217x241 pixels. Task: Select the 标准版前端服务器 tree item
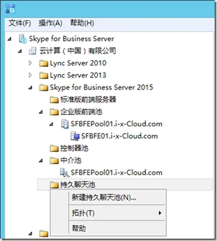coord(88,100)
